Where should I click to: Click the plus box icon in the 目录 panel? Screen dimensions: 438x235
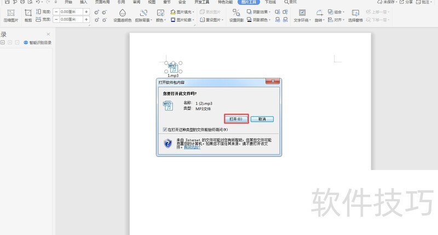10,43
